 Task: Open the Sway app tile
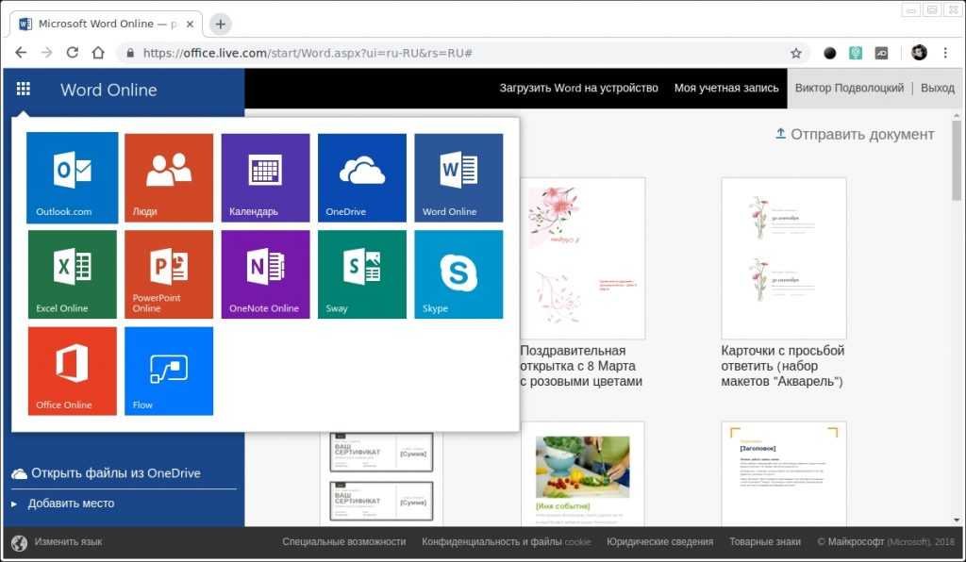362,274
